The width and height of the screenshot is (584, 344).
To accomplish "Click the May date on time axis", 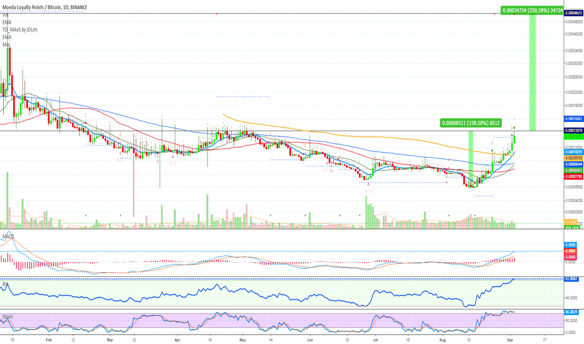I will pyautogui.click(x=243, y=340).
